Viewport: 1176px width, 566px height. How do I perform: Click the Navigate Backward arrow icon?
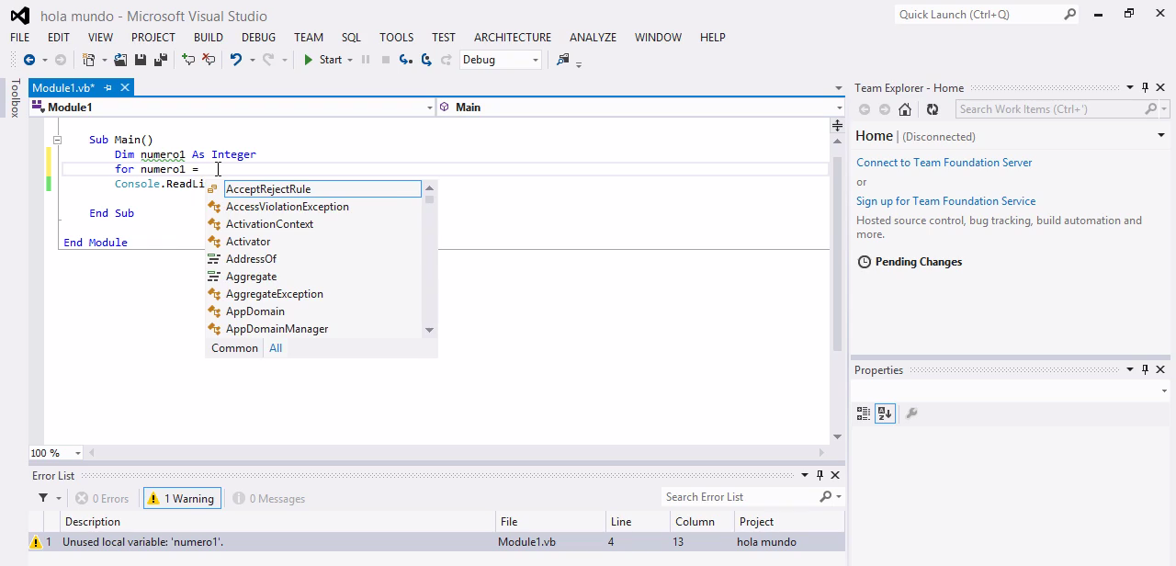(31, 60)
